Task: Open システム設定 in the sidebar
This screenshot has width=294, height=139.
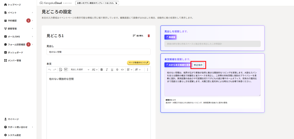Action: [x=14, y=135]
